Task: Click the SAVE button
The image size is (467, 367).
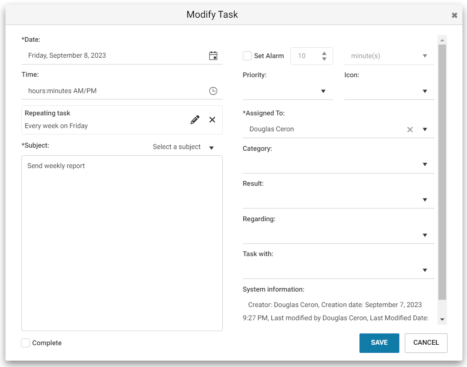Action: (379, 343)
